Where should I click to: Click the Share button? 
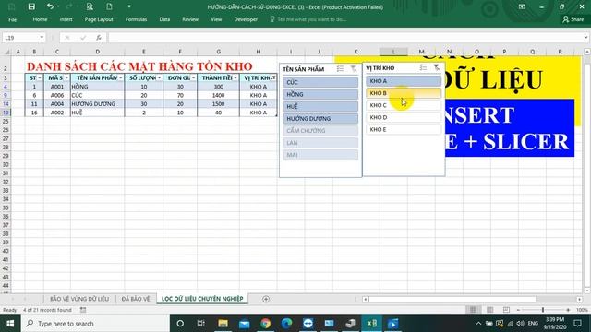point(573,19)
